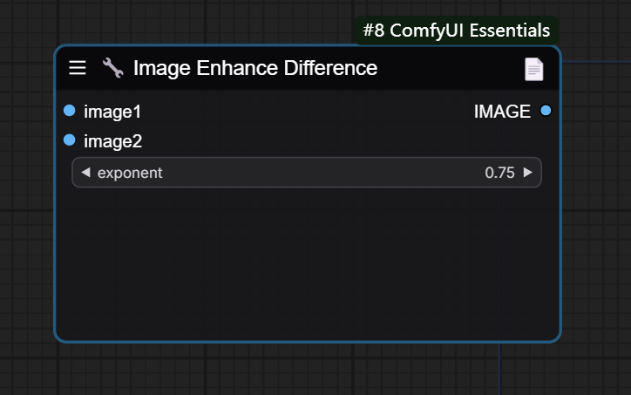
Task: Open the node's hamburger menu
Action: (78, 68)
